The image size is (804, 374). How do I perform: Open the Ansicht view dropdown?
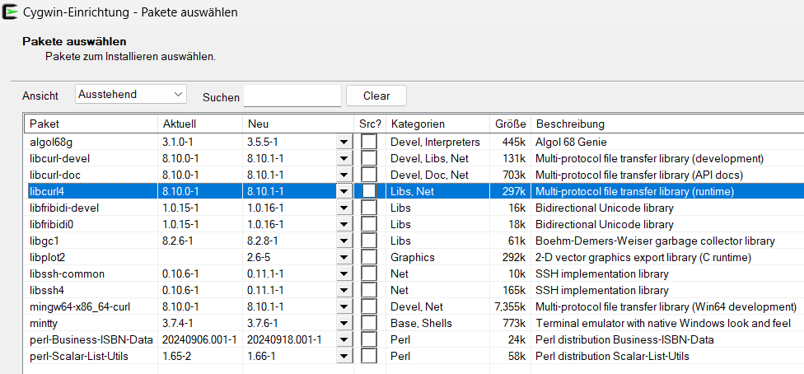131,95
